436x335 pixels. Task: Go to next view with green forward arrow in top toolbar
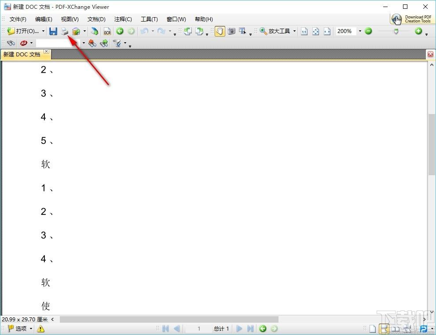[x=131, y=31]
